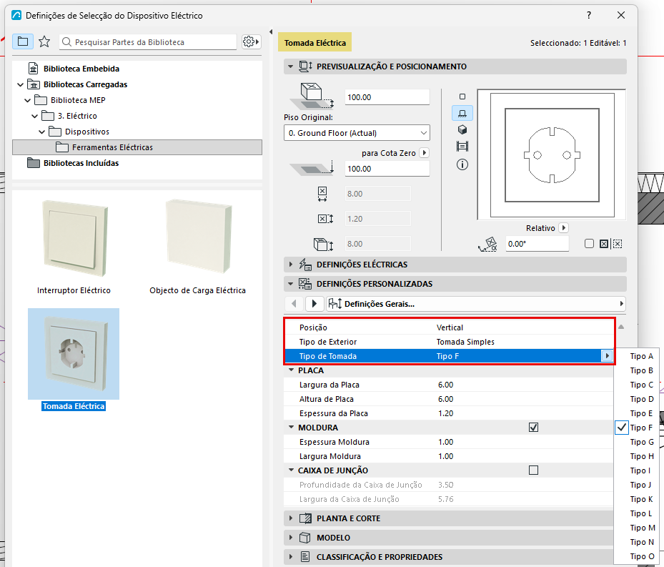Screen dimensions: 664x567
Task: Collapse the PLACA parameter group
Action: [291, 370]
